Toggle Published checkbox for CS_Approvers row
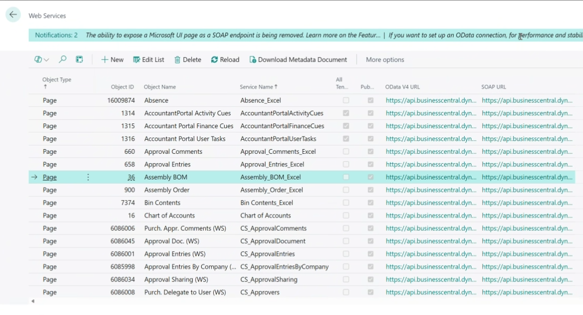This screenshot has height=315, width=583. point(370,292)
